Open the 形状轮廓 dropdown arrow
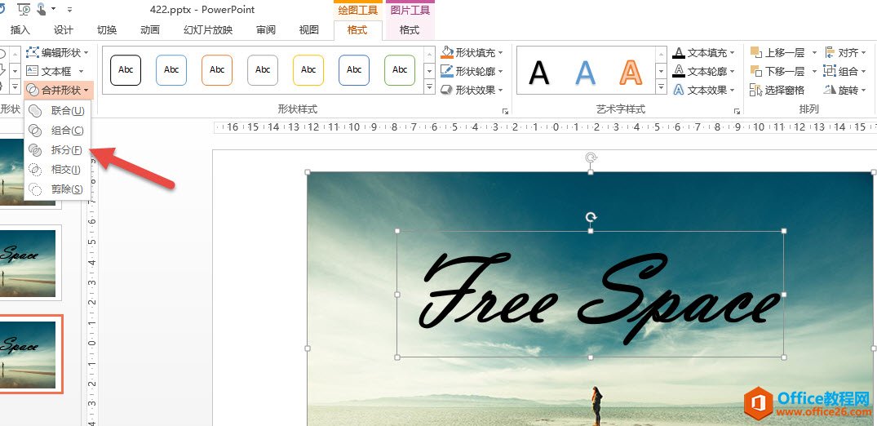 pyautogui.click(x=501, y=71)
